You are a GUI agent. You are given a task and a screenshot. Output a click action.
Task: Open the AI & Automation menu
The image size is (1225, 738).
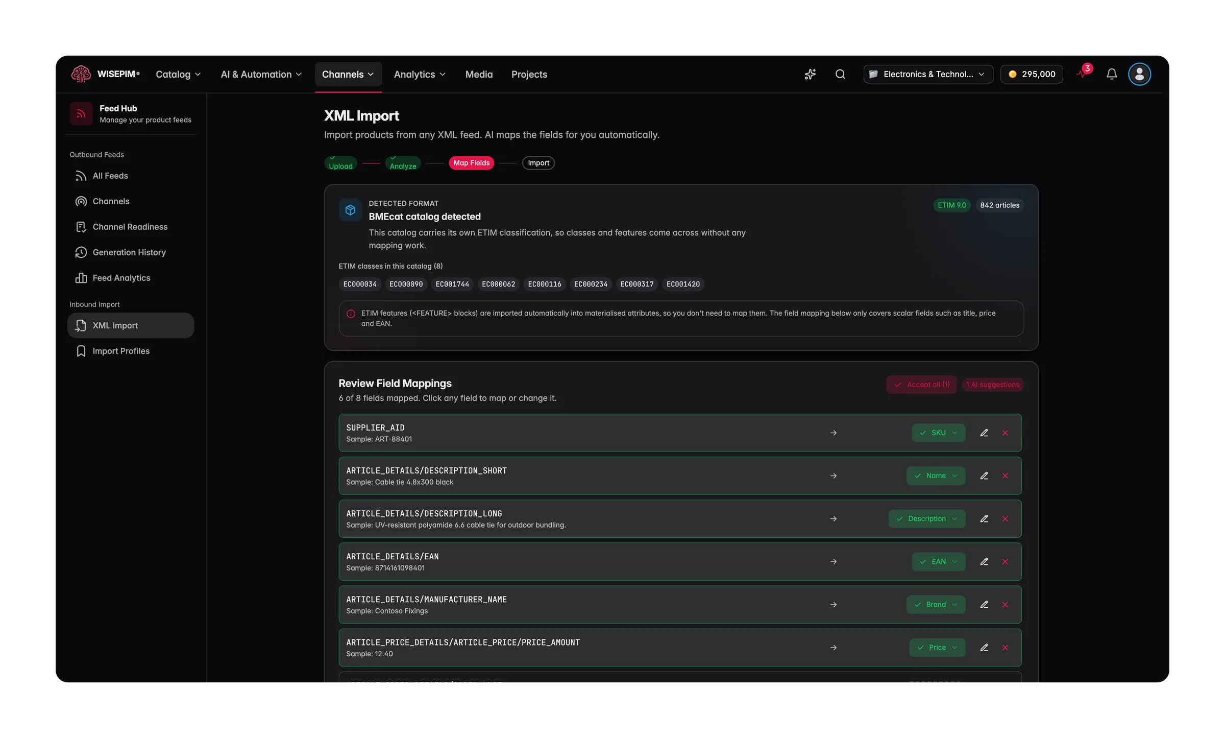[x=261, y=75]
